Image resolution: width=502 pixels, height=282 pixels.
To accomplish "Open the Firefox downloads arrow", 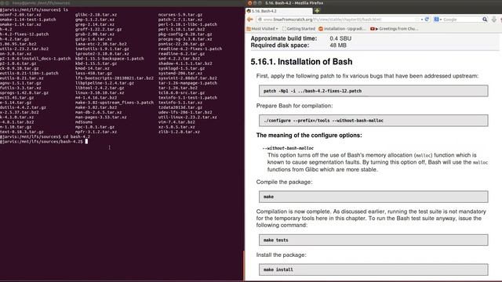I will pos(494,20).
